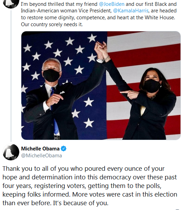Click the blue verified badge beside Michelle Obama

pos(64,149)
